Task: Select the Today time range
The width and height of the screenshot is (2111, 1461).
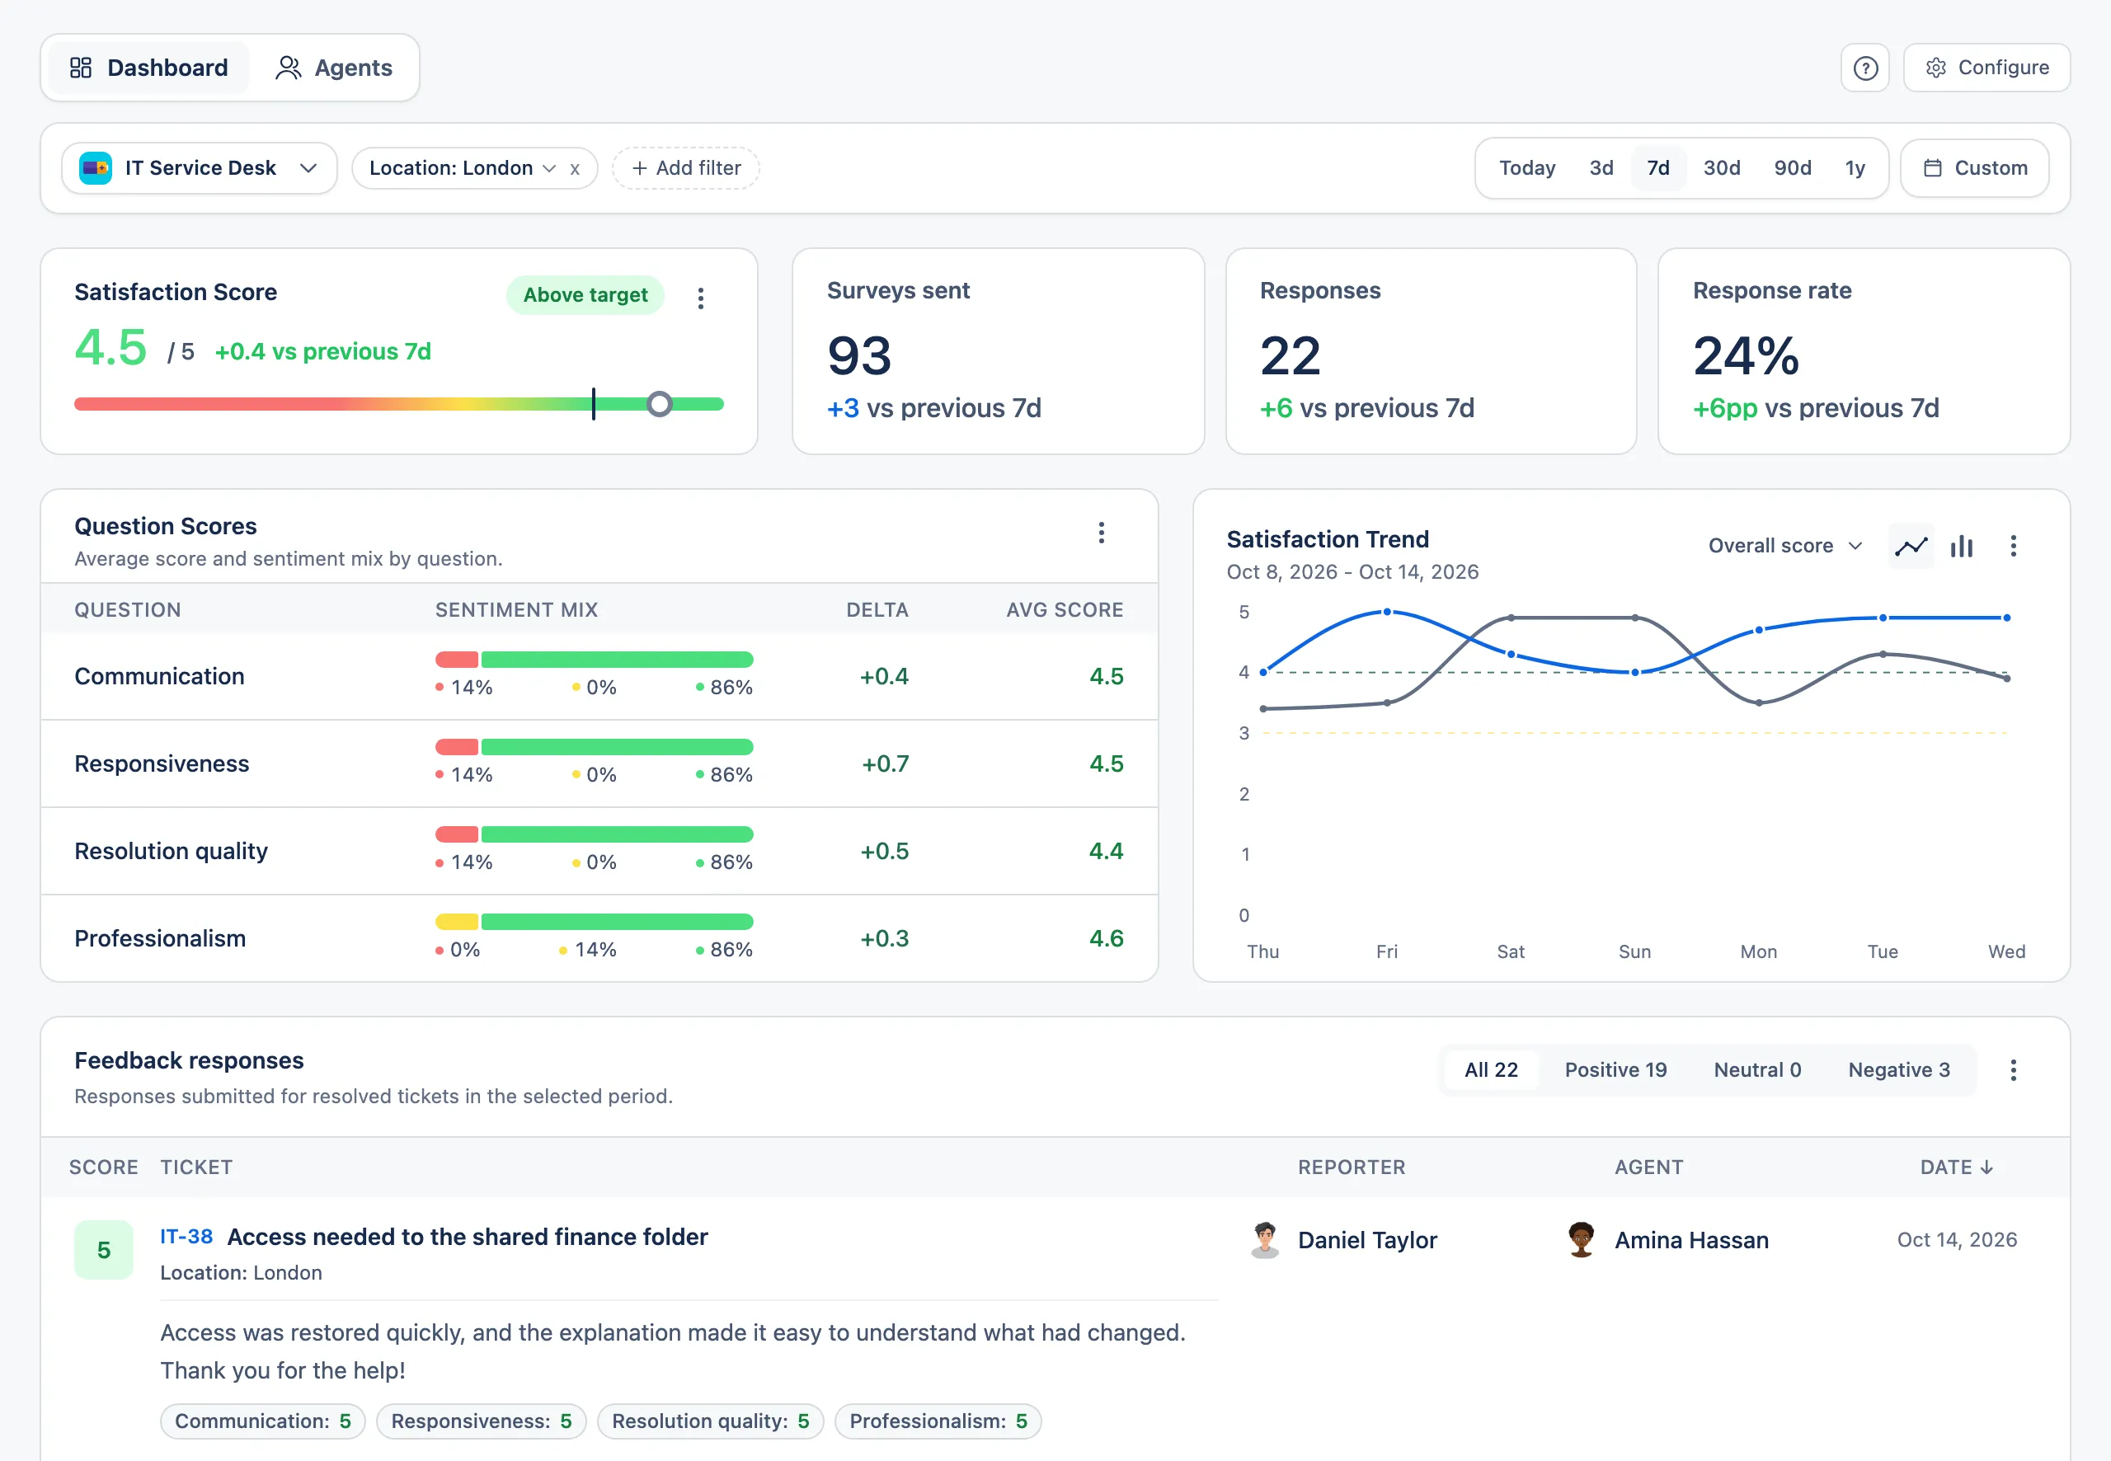Action: point(1527,168)
